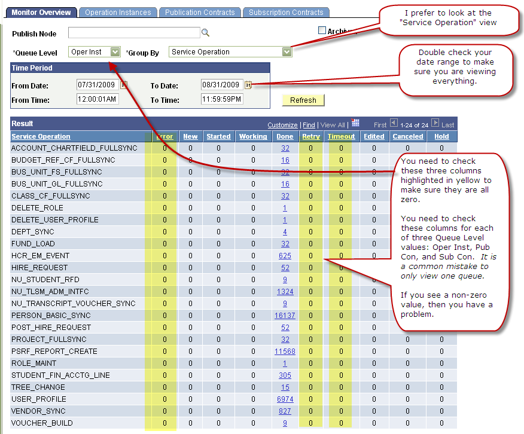This screenshot has height=434, width=524.
Task: Open the To Date calendar picker
Action: pos(248,85)
